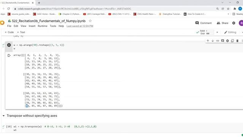Click the highlighted 84 value in the output
The image size is (243, 137).
27,106
